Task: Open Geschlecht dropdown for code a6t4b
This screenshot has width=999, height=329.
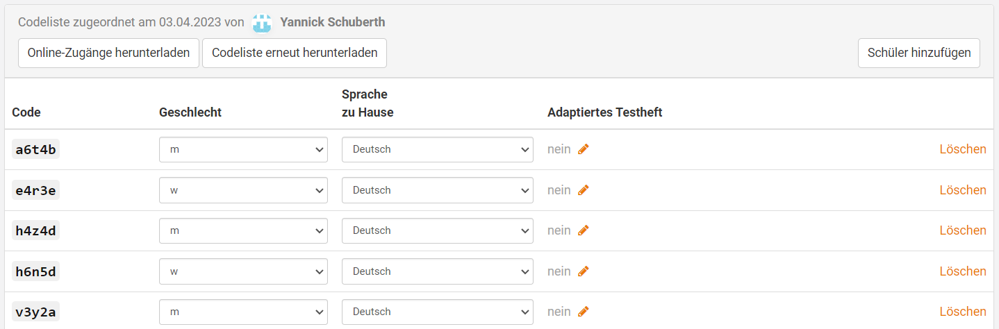Action: pyautogui.click(x=243, y=149)
